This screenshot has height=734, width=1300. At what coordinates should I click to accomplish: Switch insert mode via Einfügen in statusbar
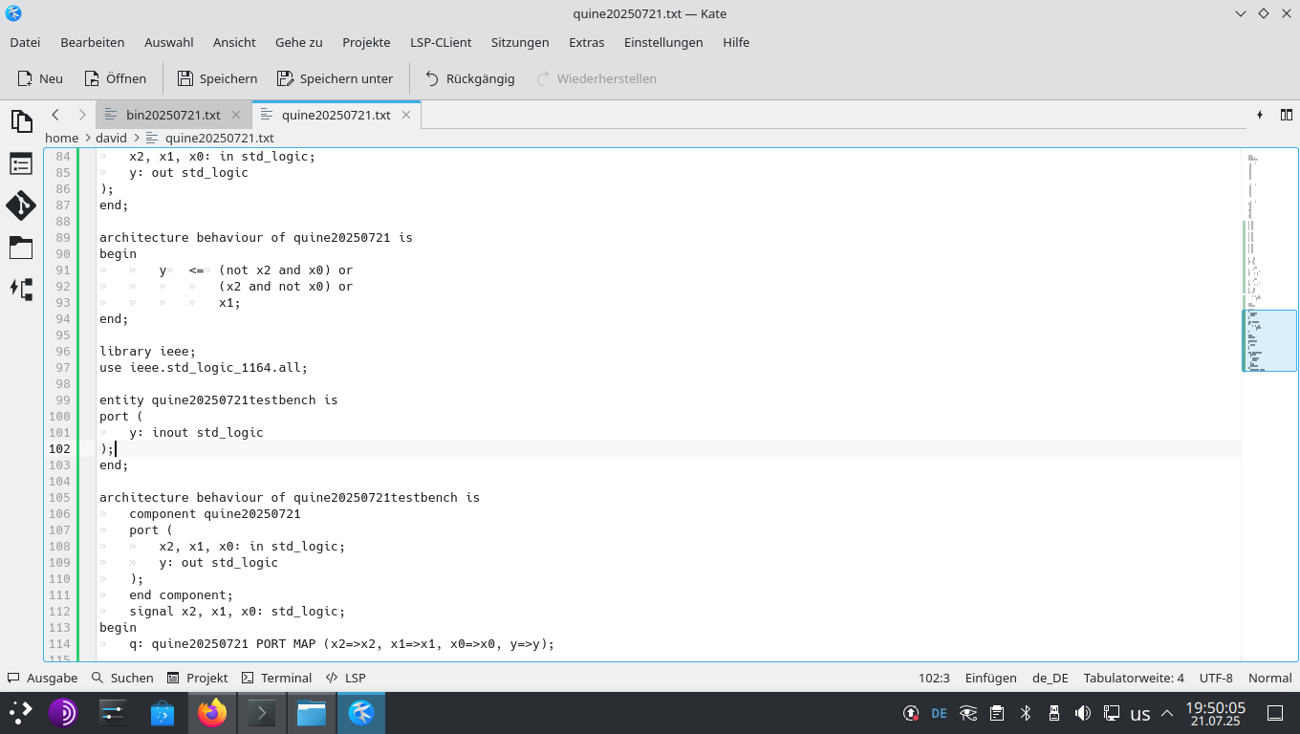(x=990, y=678)
